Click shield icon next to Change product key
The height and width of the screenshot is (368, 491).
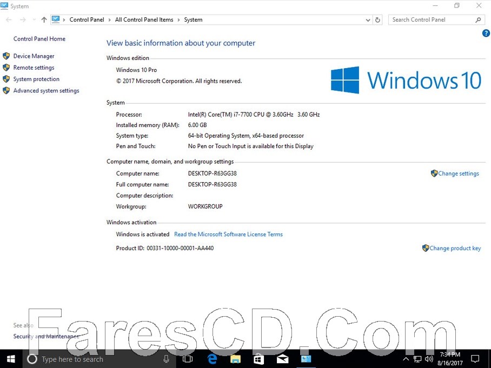coord(425,248)
